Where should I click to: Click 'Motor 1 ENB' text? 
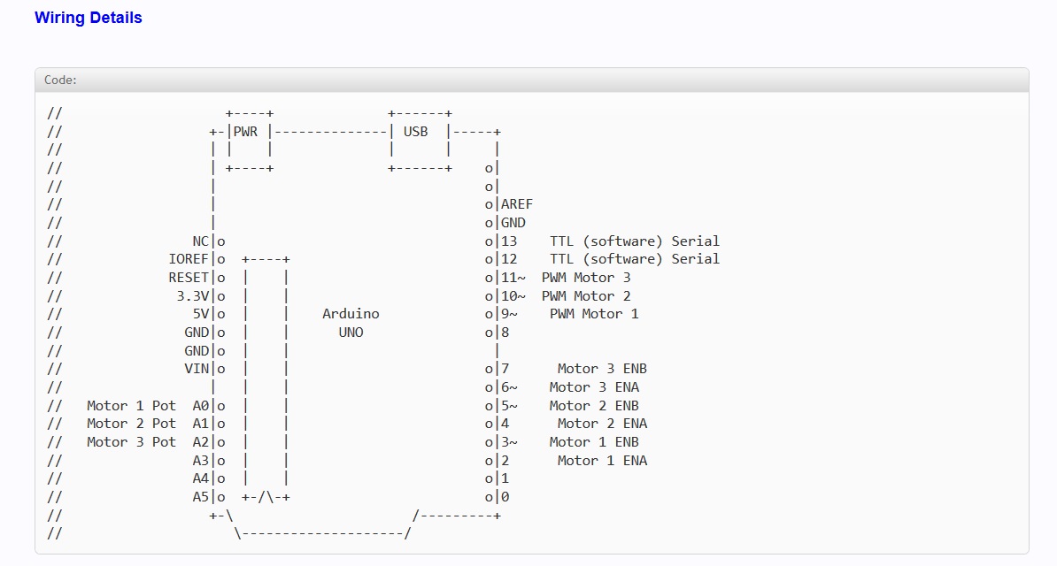(x=594, y=442)
